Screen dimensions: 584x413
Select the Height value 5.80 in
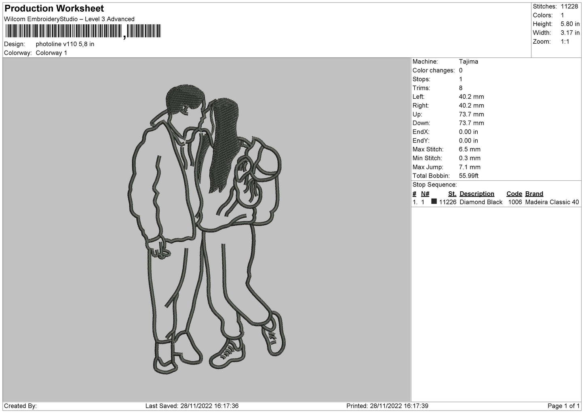pyautogui.click(x=570, y=24)
